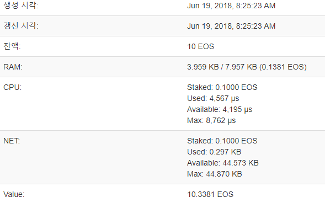Image resolution: width=325 pixels, height=208 pixels.
Task: Click the 잔액 balance label
Action: point(12,46)
